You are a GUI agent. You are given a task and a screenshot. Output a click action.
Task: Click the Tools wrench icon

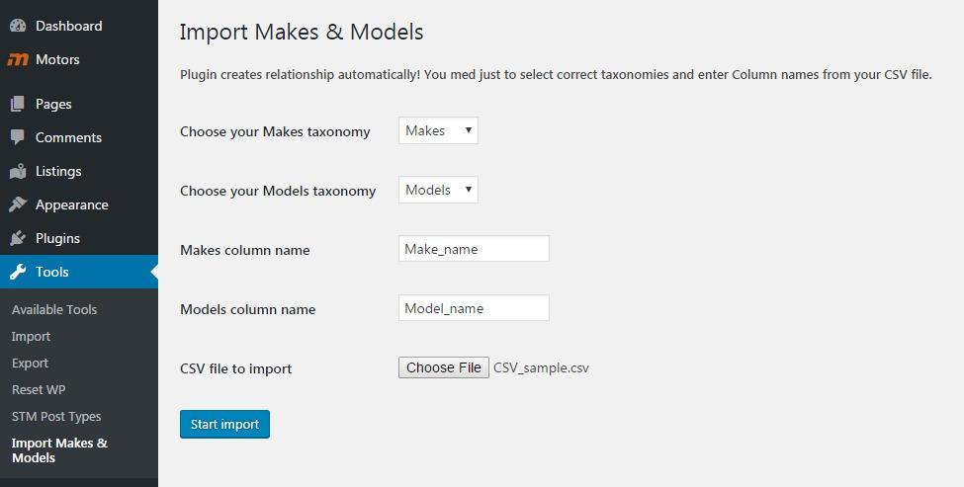18,272
